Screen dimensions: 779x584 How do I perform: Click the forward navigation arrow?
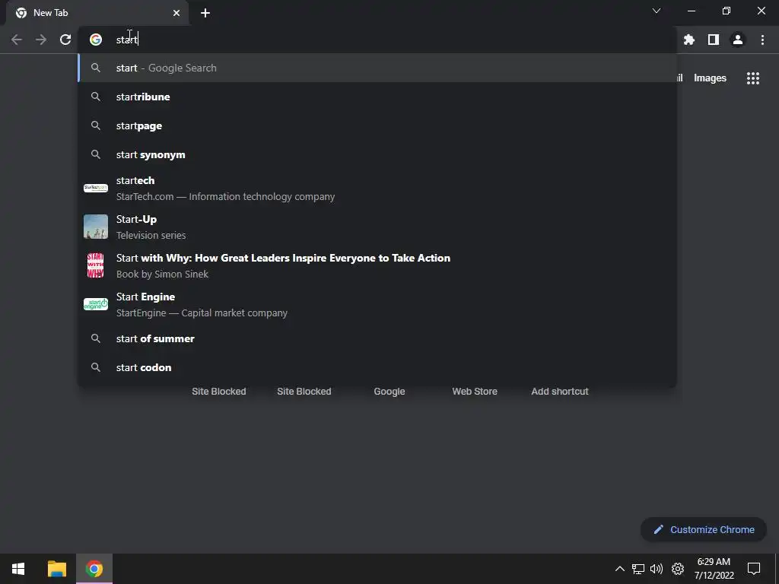41,40
